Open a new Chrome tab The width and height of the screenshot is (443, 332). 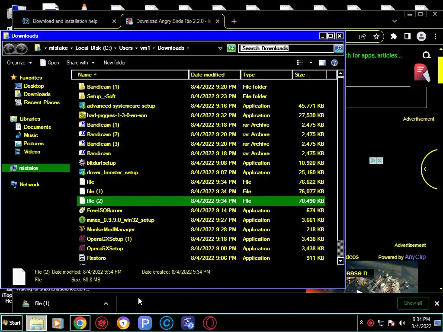coord(234,21)
